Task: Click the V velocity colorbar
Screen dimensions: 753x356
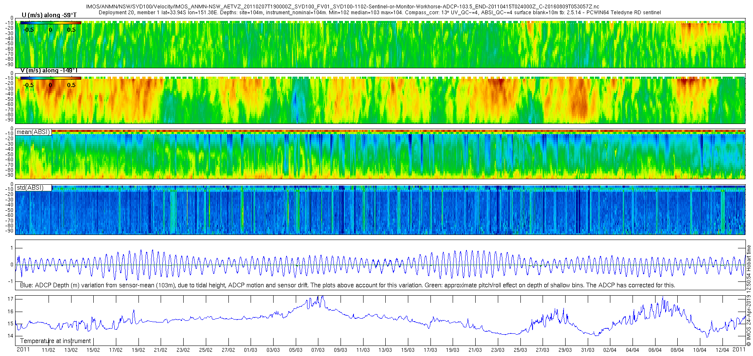Action: (x=51, y=78)
